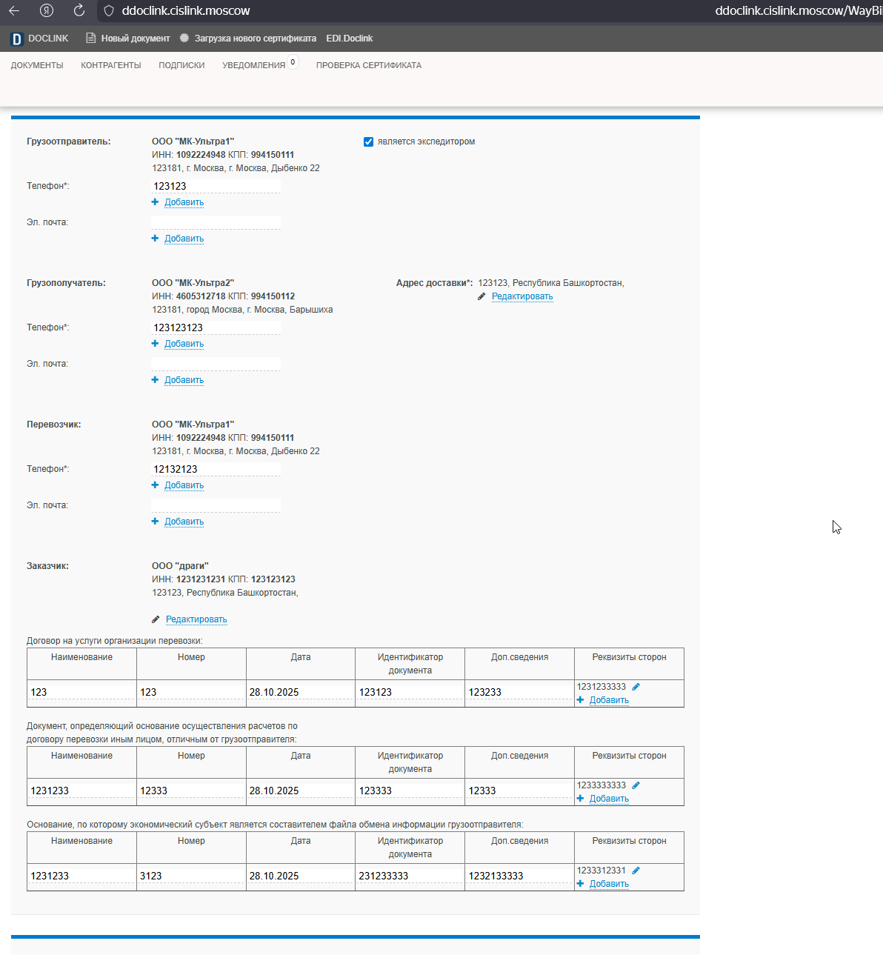
Task: Click the empty carrier email field
Action: click(216, 505)
